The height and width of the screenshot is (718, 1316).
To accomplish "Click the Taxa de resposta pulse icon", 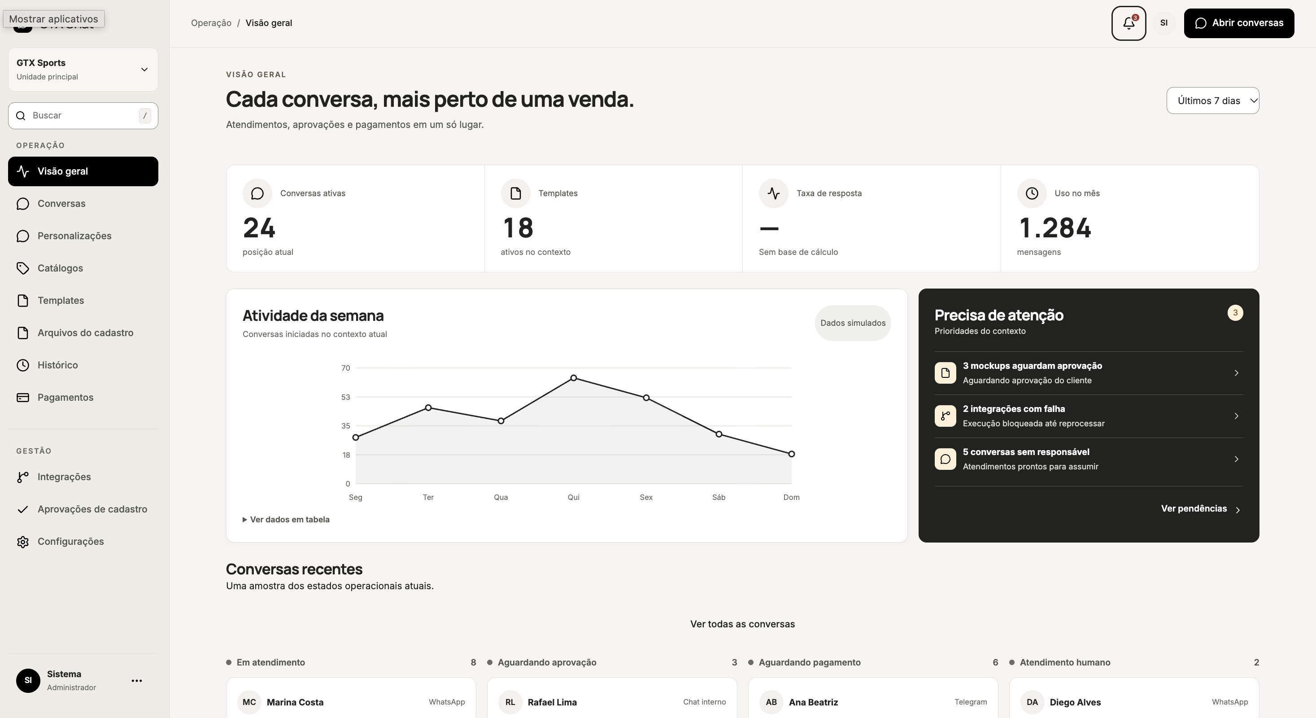I will (x=773, y=193).
